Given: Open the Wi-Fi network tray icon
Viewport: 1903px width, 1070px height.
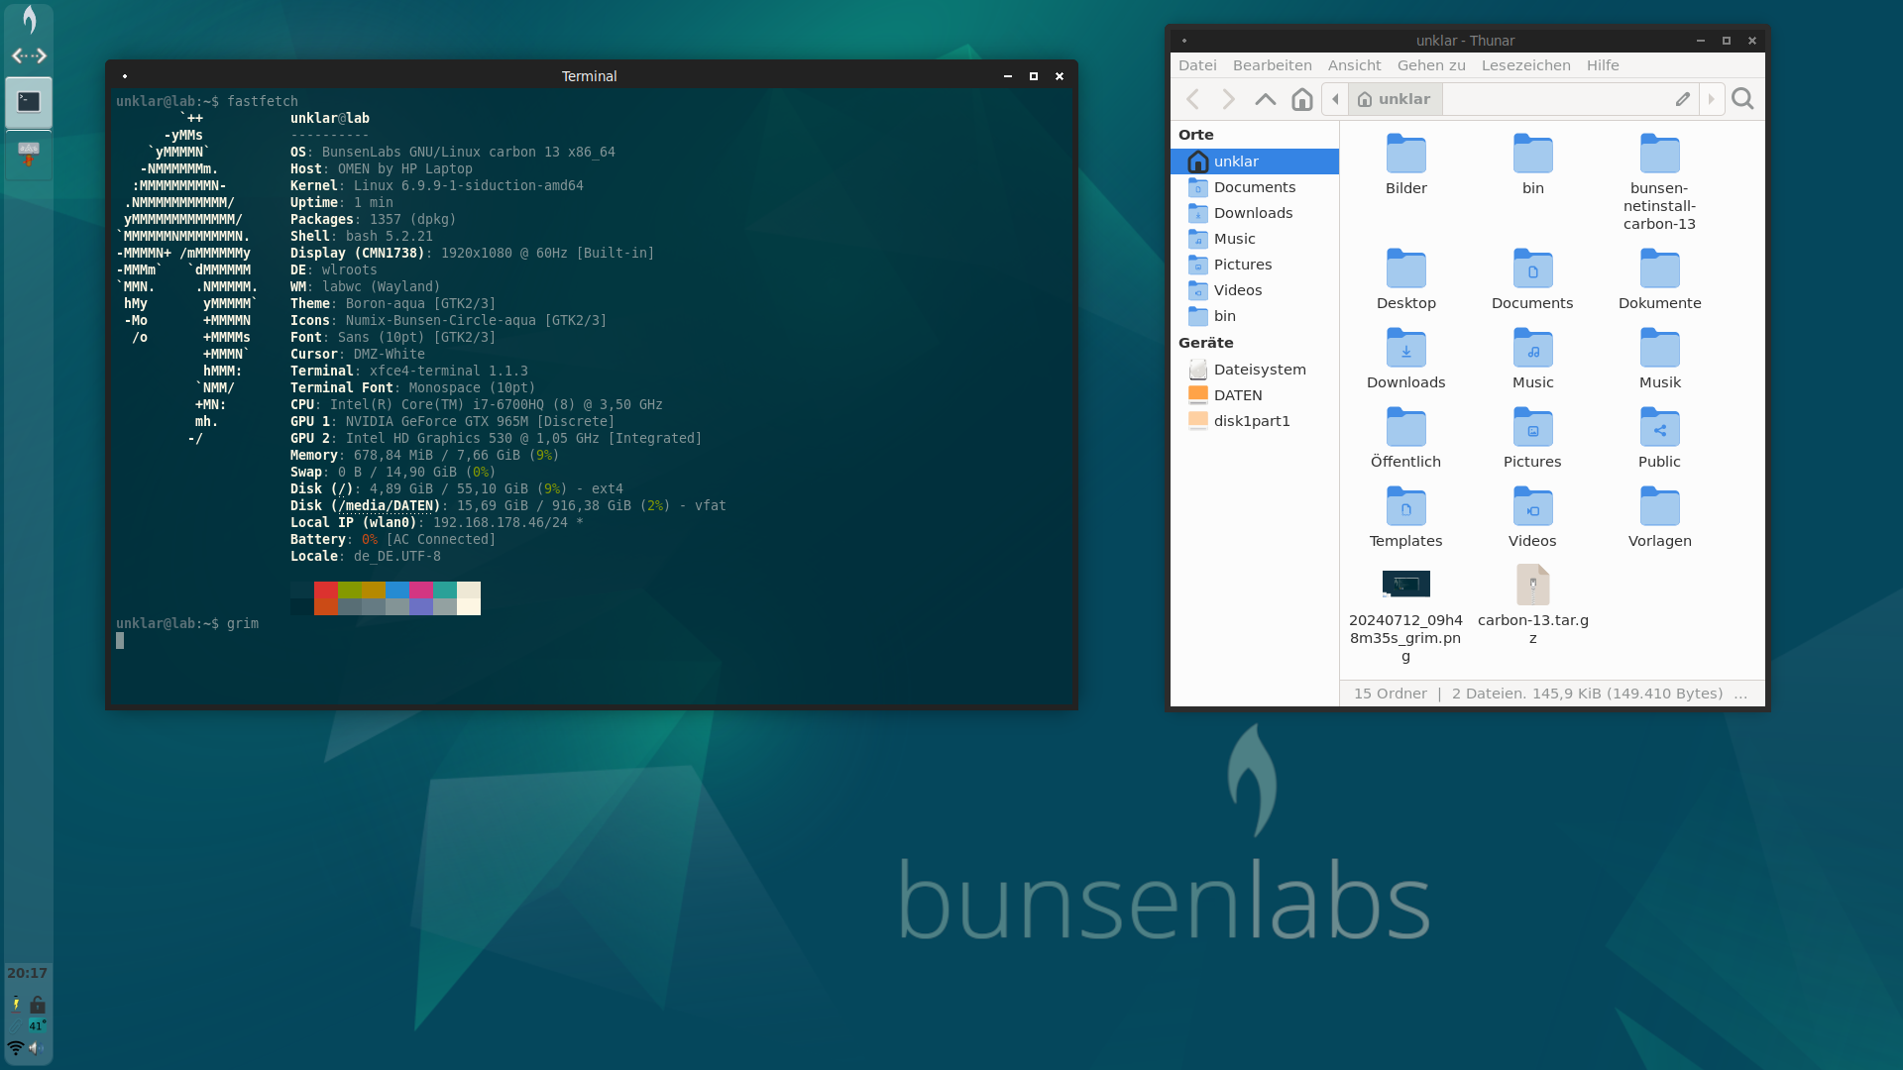Looking at the screenshot, I should coord(16,1047).
